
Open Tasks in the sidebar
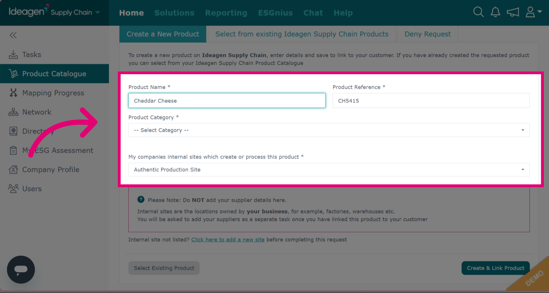coord(54,55)
